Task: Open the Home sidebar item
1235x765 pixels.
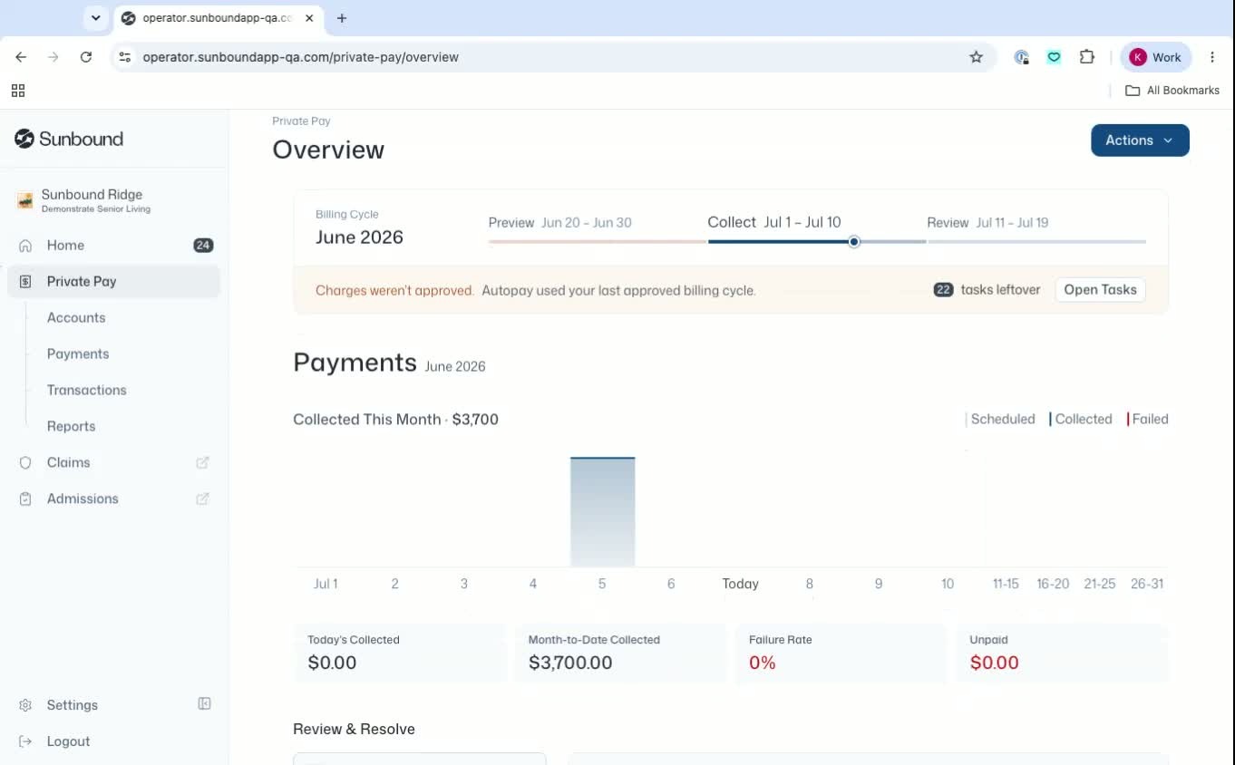Action: 114,245
